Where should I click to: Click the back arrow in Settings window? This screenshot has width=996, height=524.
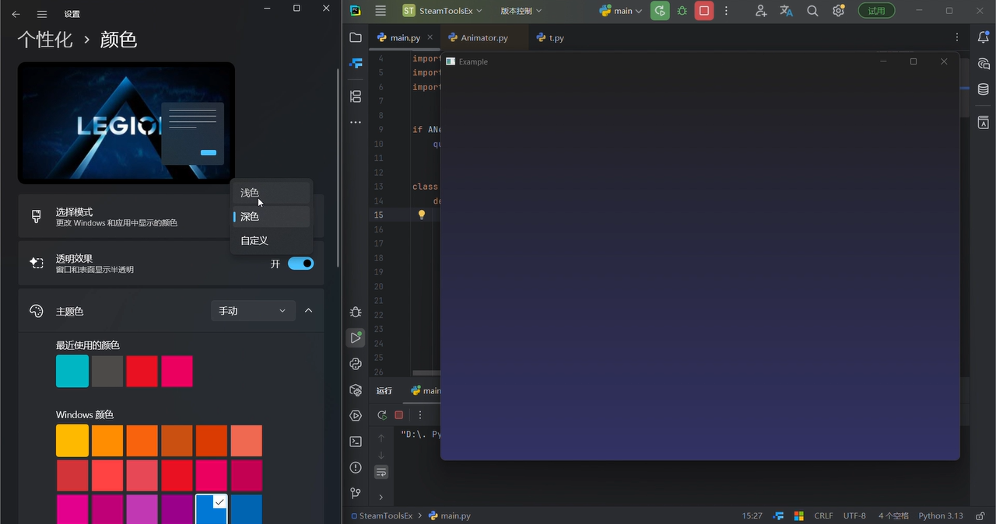[16, 14]
